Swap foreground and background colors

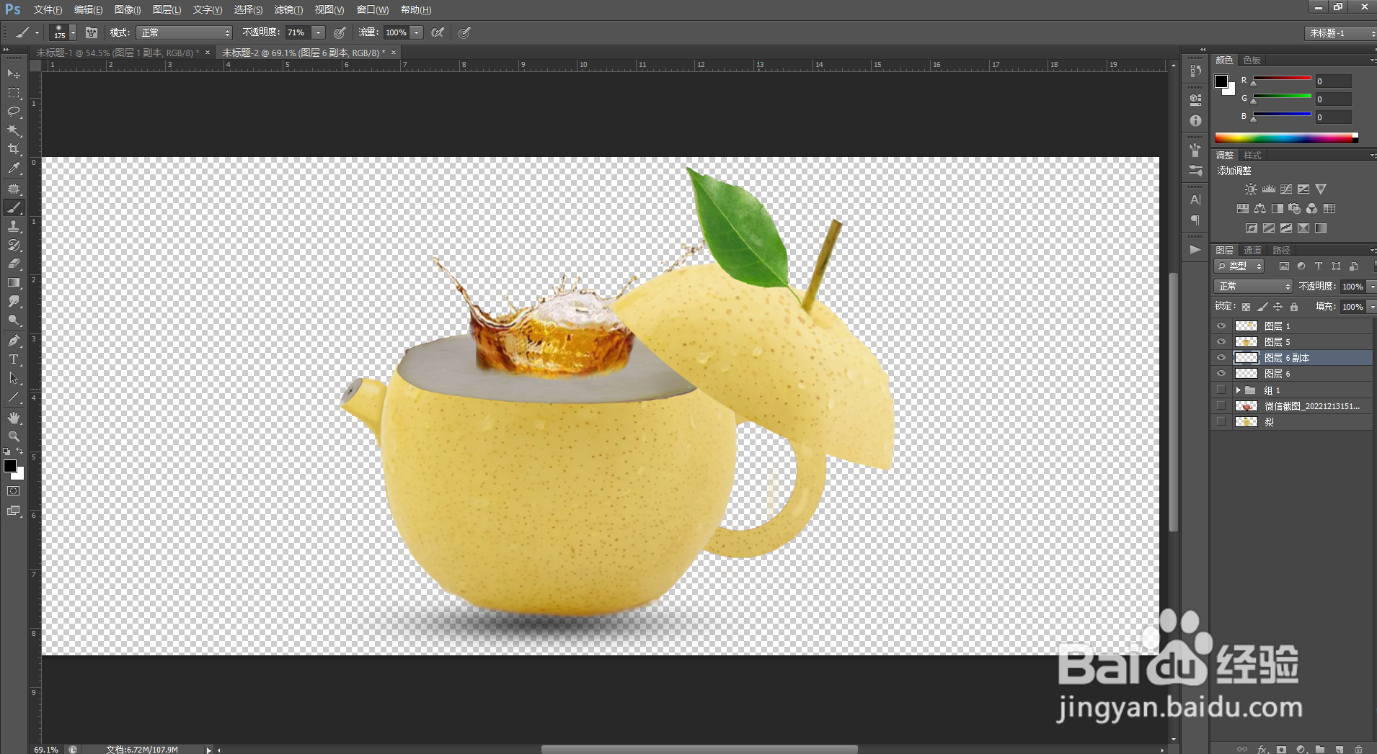(x=19, y=452)
